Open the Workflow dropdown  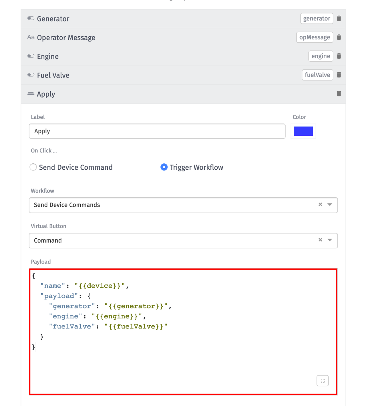coord(329,205)
